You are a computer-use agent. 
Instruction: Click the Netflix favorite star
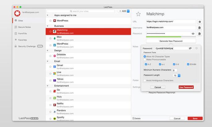tap(50, 105)
